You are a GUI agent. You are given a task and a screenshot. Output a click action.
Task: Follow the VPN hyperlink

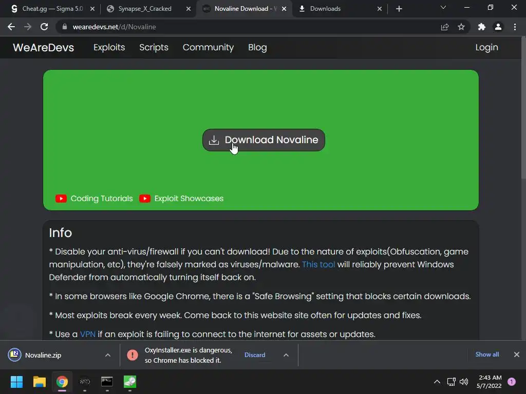(x=87, y=334)
